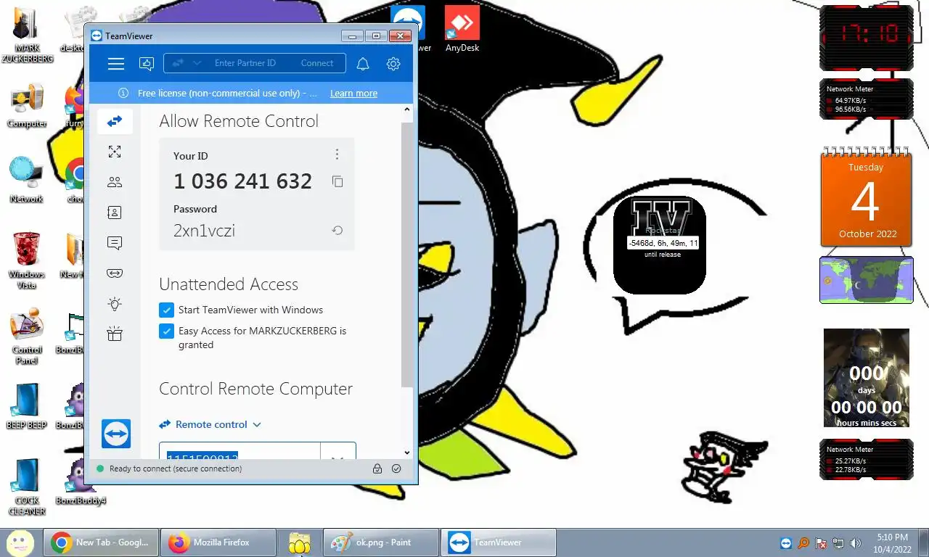The height and width of the screenshot is (557, 929).
Task: Click the checkmark status icon in status bar
Action: point(396,469)
